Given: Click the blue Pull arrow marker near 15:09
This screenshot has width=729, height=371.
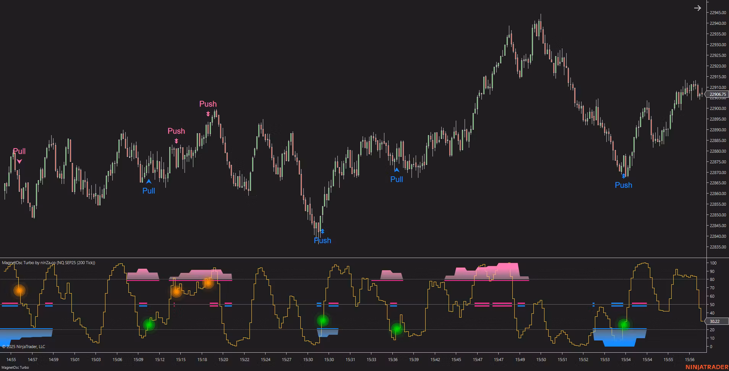Looking at the screenshot, I should tap(149, 182).
